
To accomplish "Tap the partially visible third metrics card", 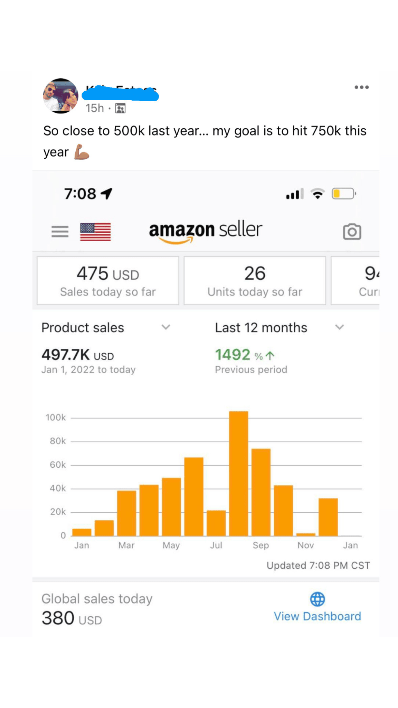I will pyautogui.click(x=356, y=281).
